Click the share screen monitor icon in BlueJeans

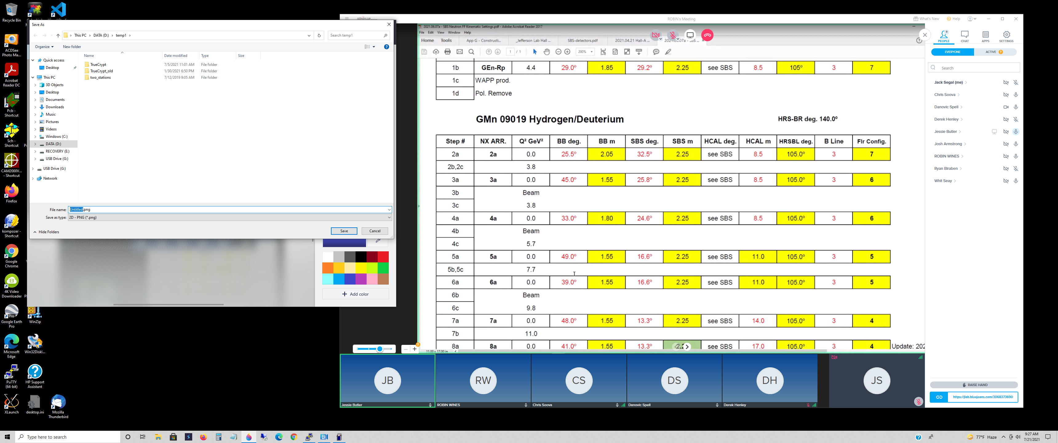pyautogui.click(x=690, y=35)
